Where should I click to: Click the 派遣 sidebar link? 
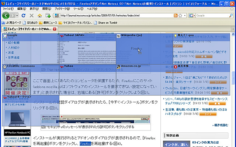pos(11,53)
